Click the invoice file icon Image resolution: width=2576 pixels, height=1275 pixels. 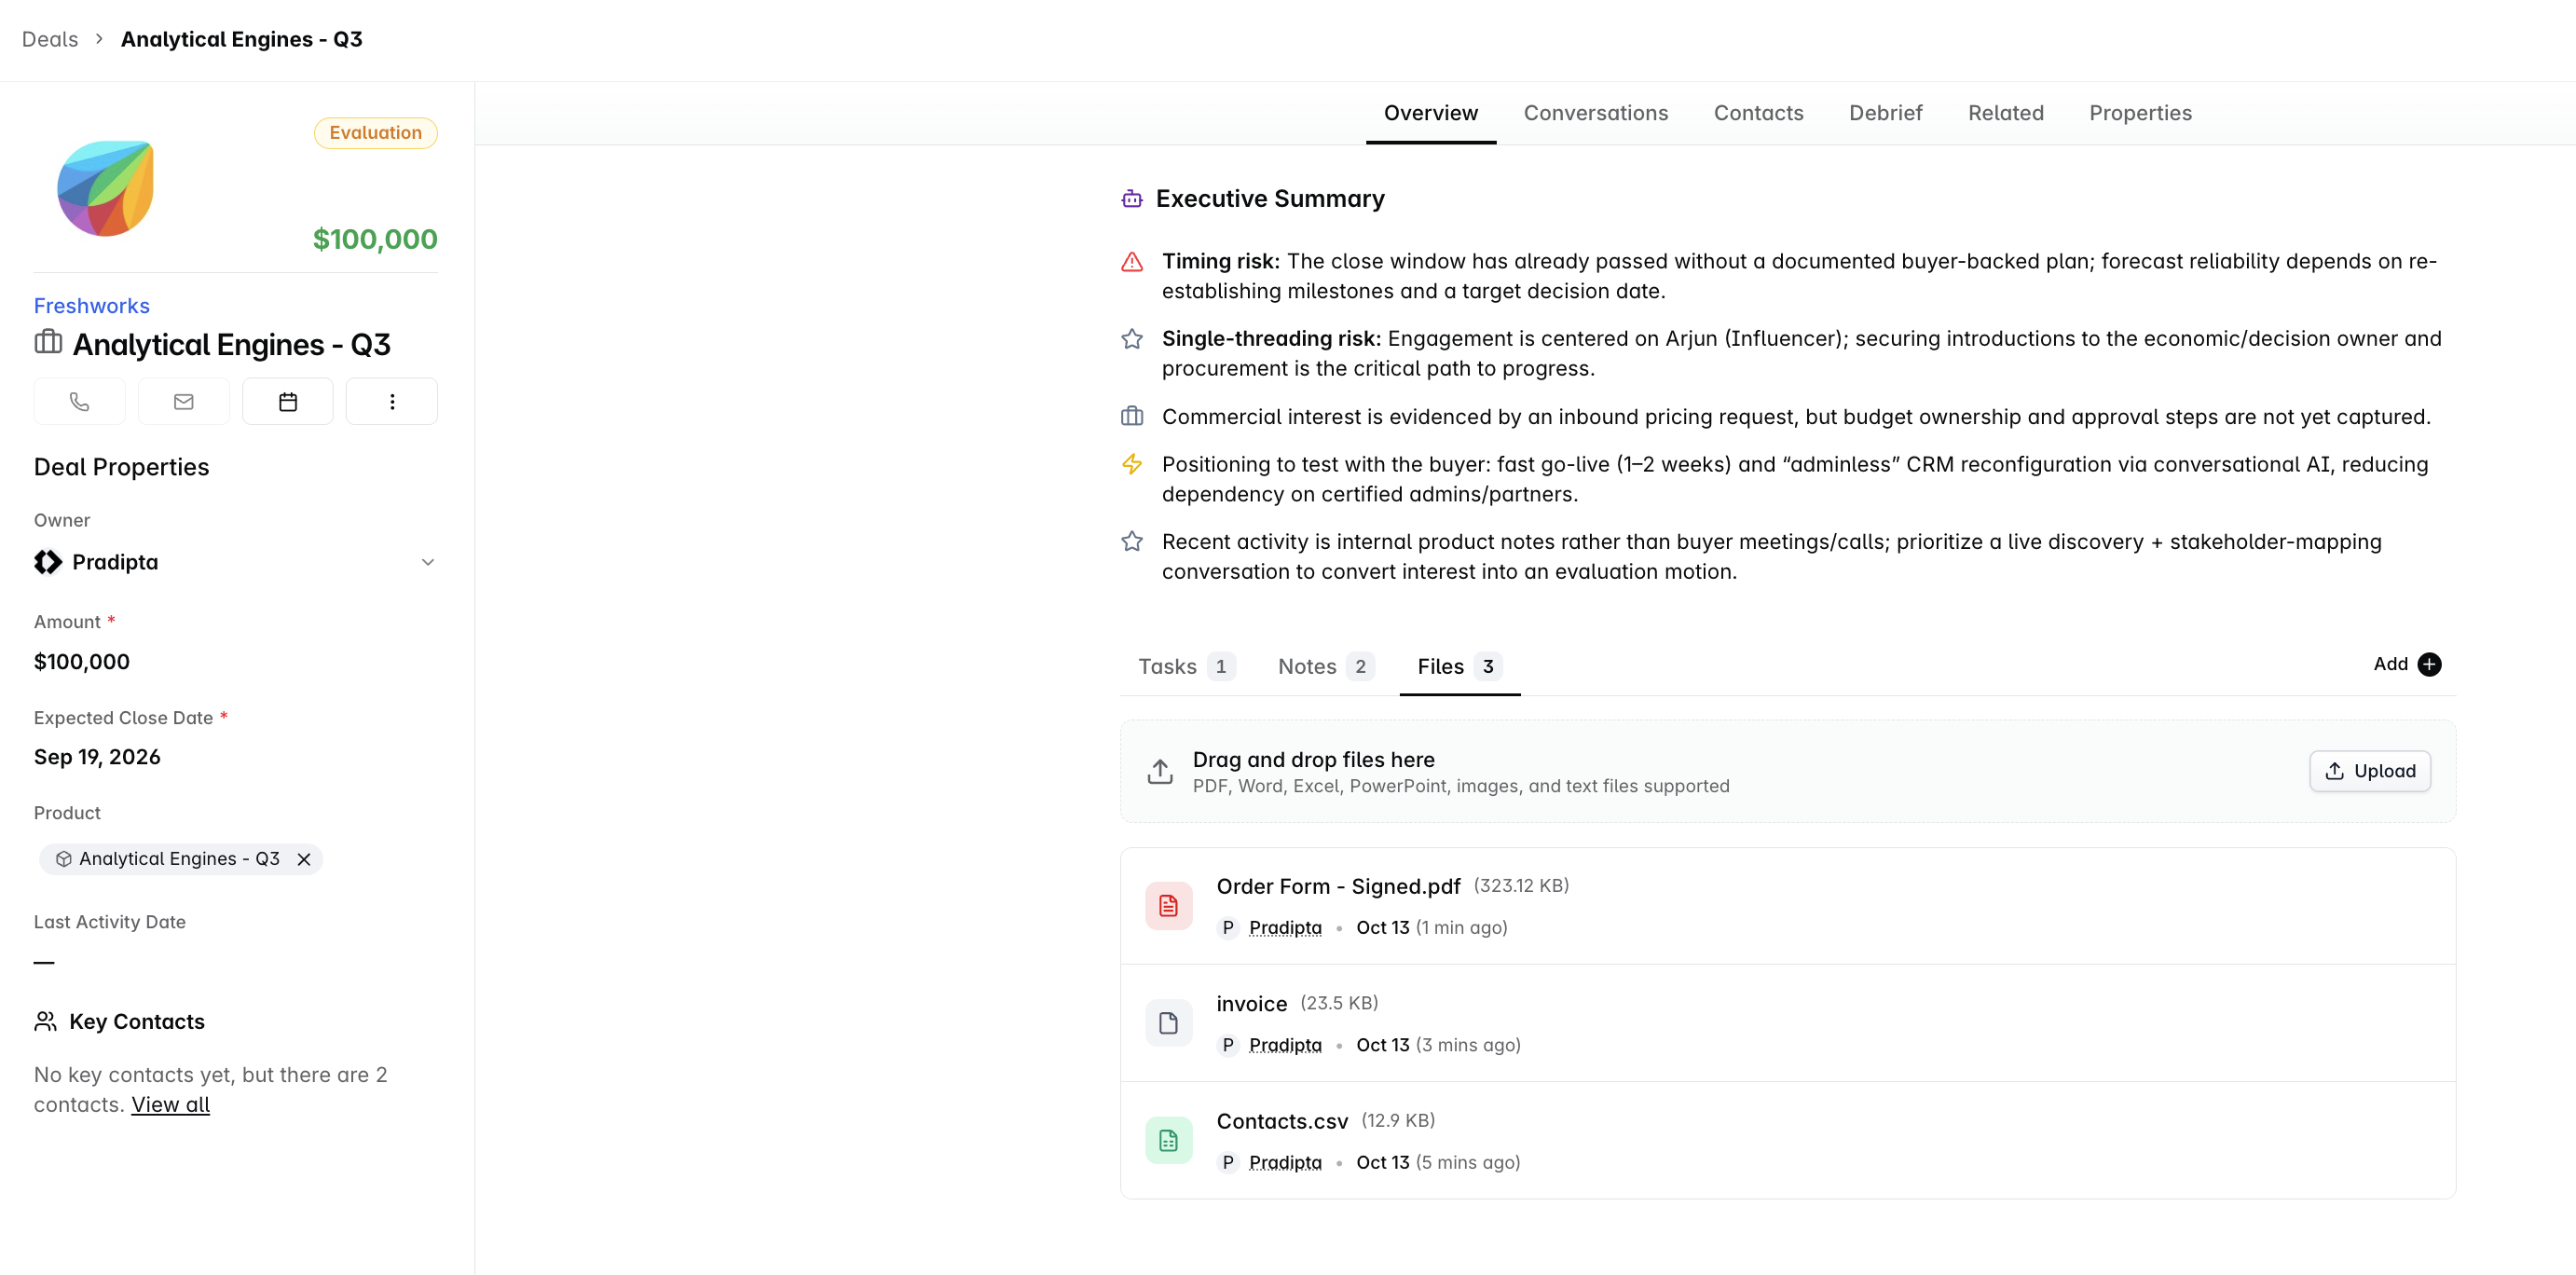1168,1023
